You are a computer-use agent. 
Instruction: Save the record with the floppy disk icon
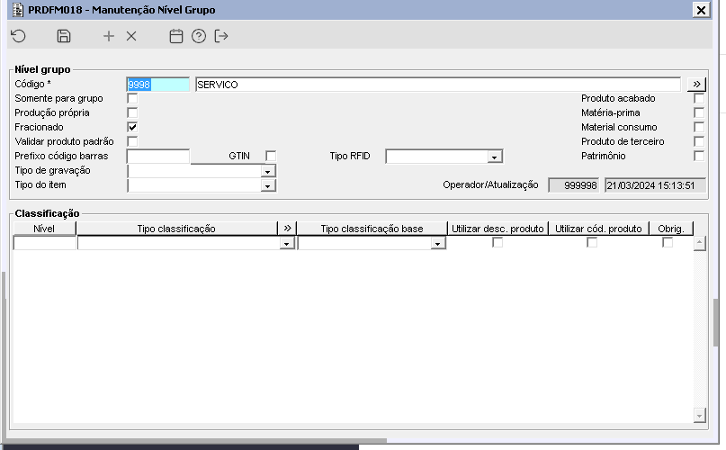[x=64, y=36]
